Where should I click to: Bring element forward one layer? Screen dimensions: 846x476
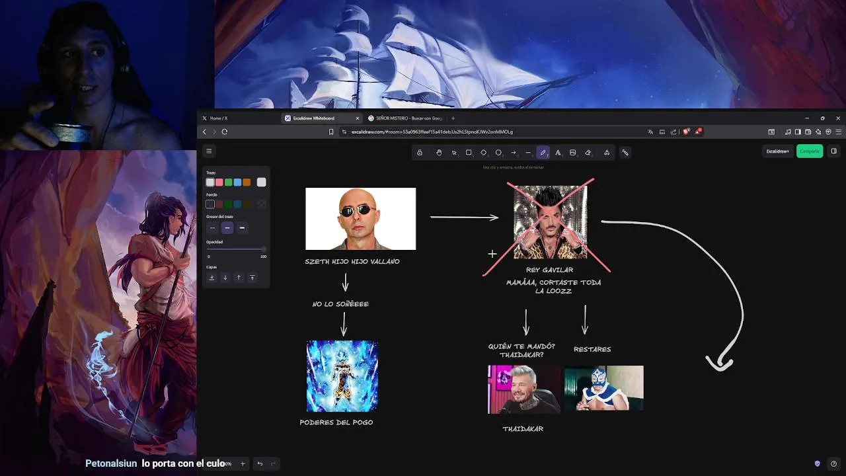tap(239, 278)
